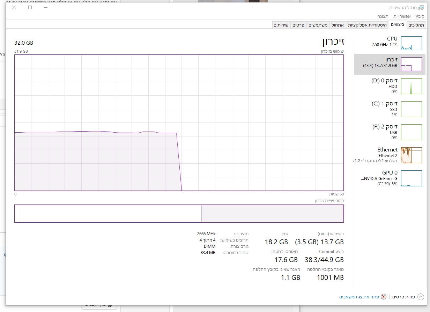Switch to the היסטוריית אפליקציות tab

367,25
